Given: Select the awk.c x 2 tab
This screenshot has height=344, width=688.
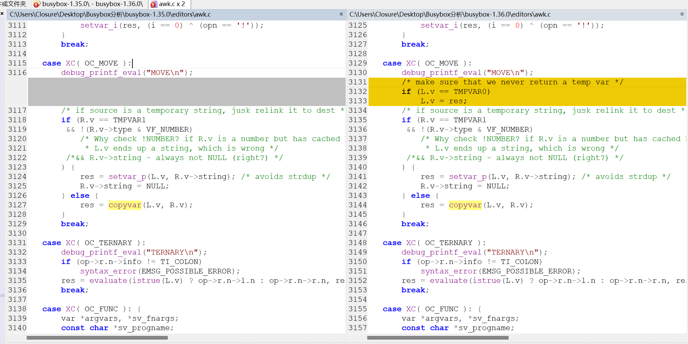Looking at the screenshot, I should pos(169,4).
